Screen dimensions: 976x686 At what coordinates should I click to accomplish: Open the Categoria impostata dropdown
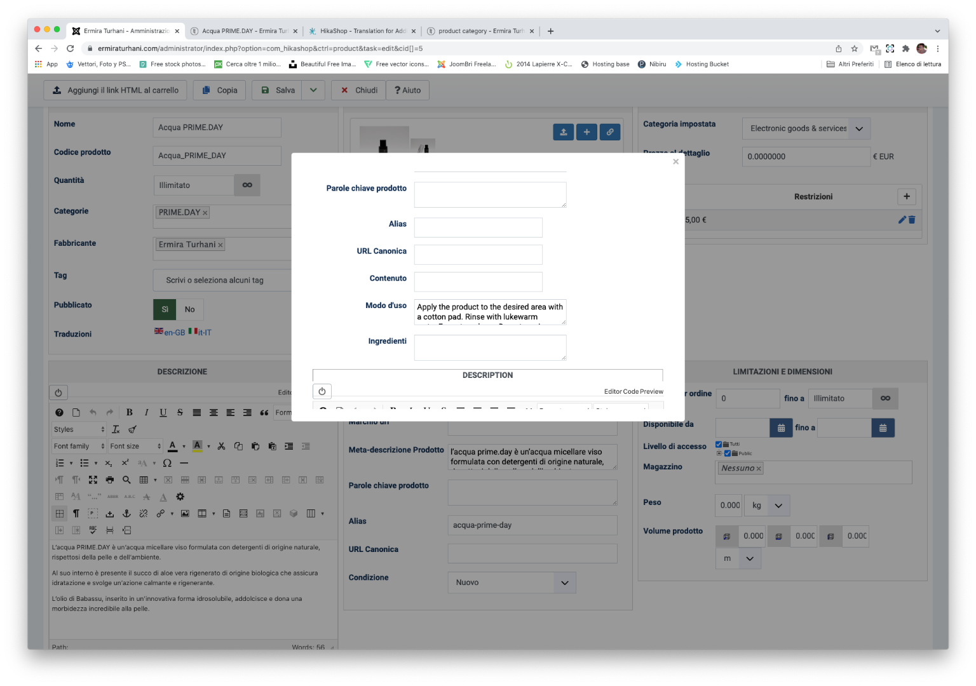coord(806,128)
